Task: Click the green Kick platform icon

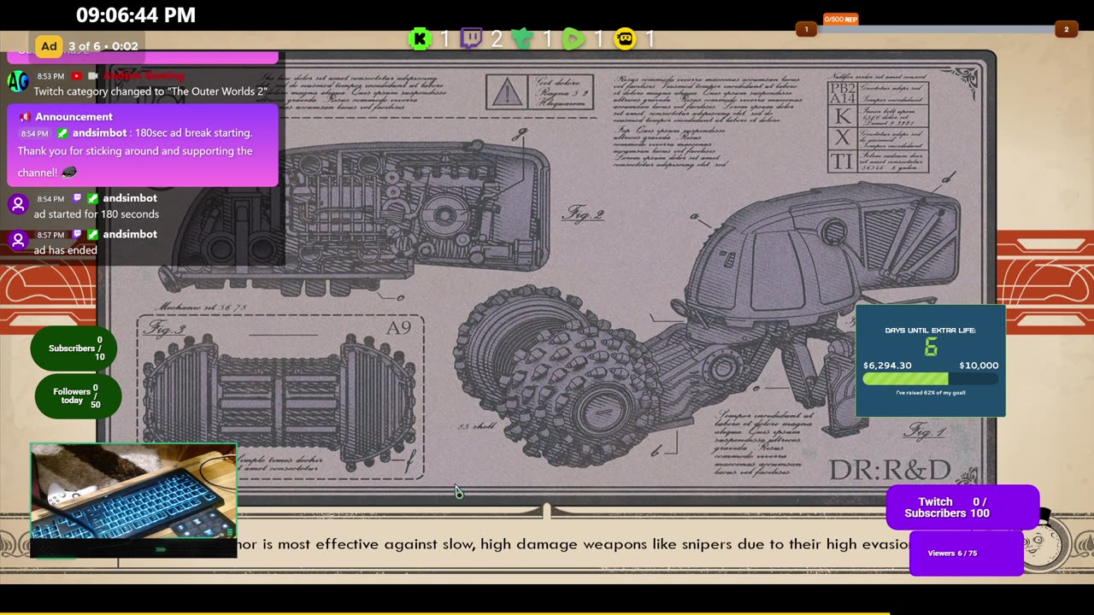Action: click(420, 38)
